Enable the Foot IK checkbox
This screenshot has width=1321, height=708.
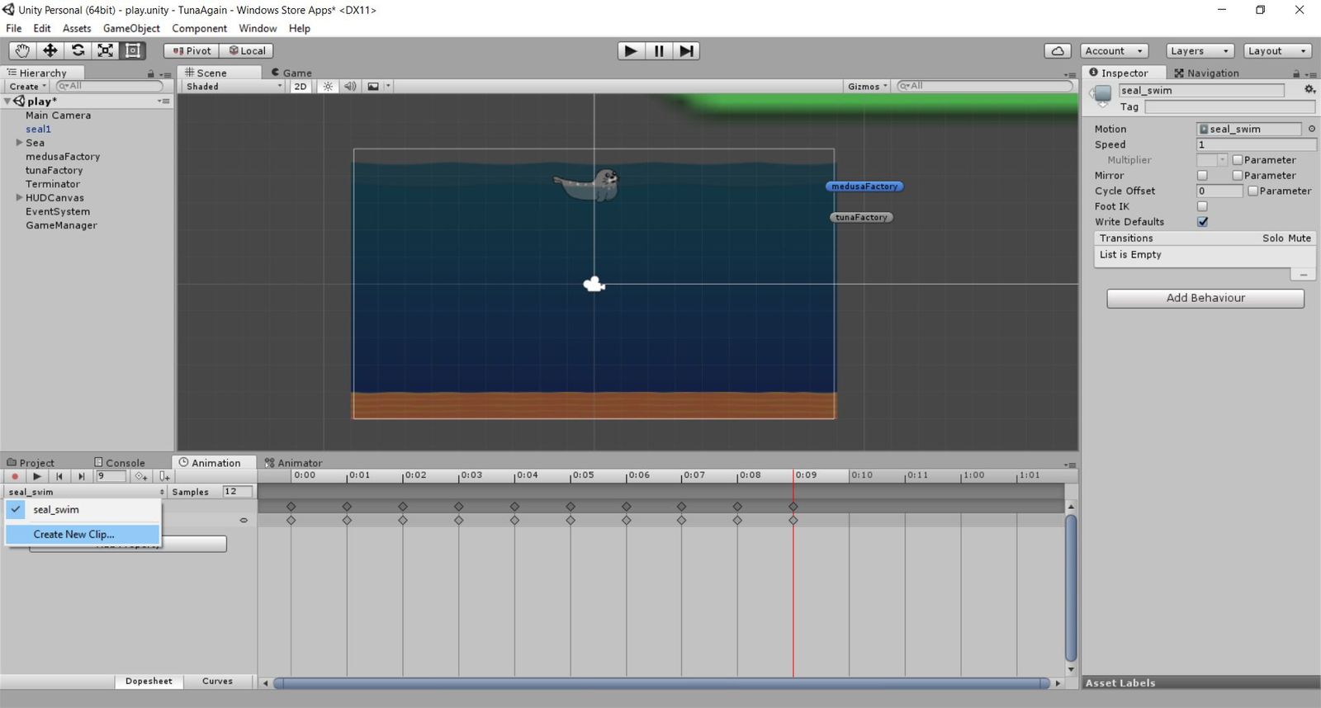[1202, 206]
